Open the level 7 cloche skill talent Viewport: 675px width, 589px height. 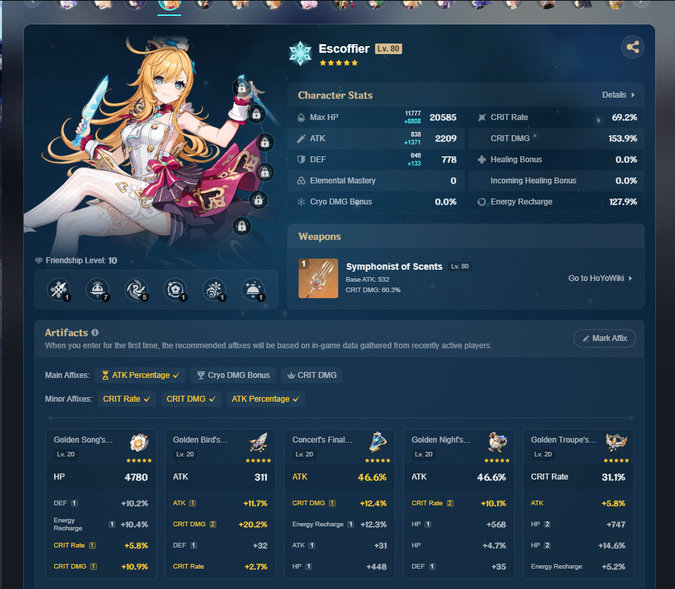[x=98, y=290]
